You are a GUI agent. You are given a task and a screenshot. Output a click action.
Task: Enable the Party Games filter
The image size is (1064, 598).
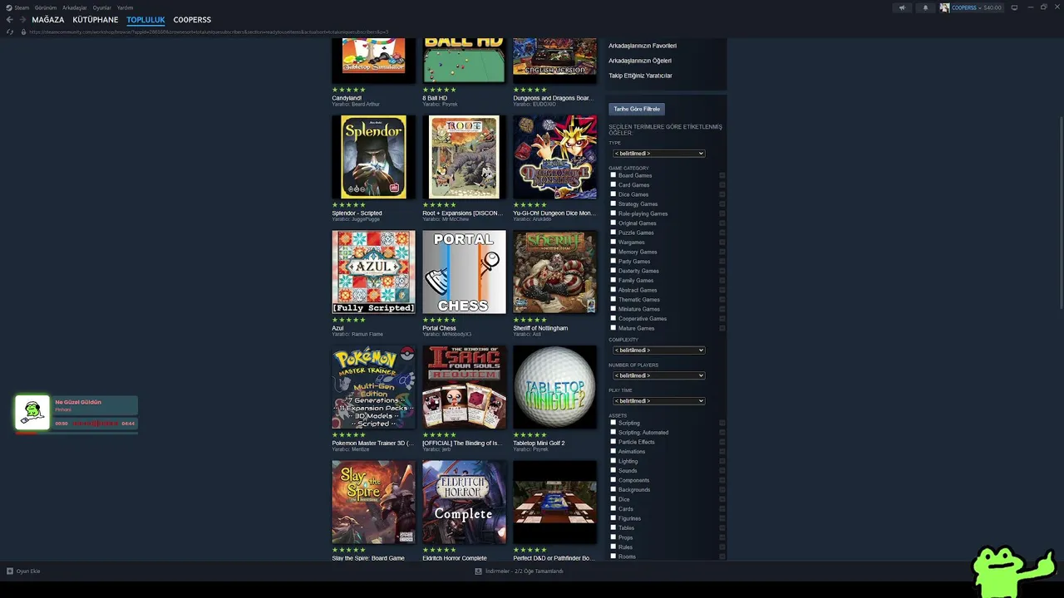(613, 261)
